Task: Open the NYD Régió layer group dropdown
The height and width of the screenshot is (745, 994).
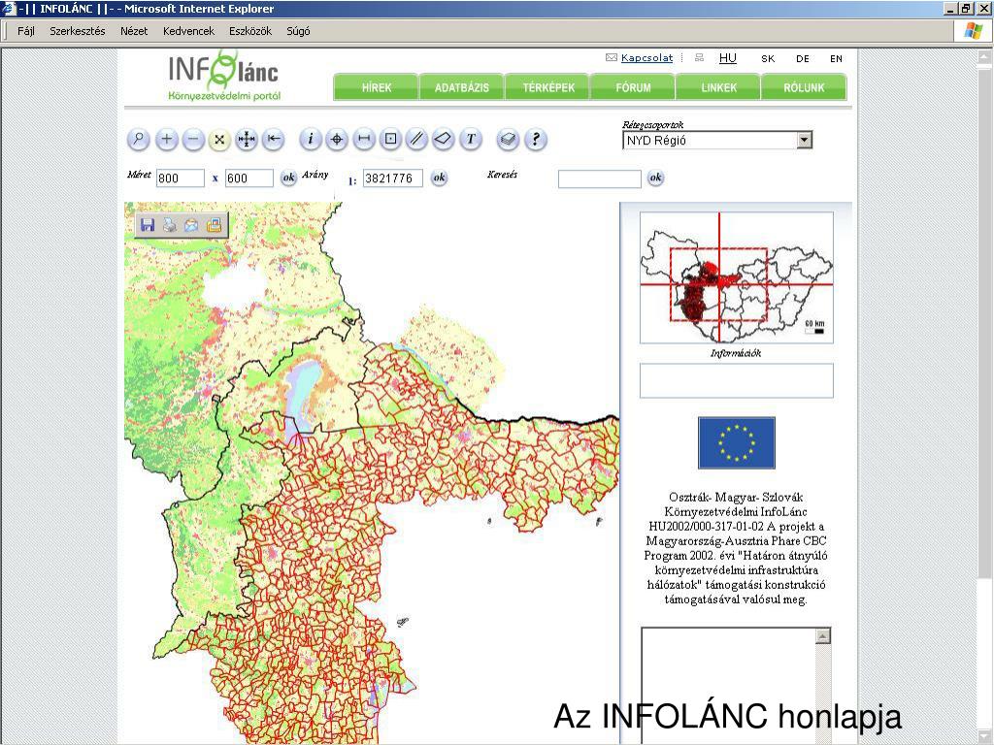Action: click(x=805, y=140)
